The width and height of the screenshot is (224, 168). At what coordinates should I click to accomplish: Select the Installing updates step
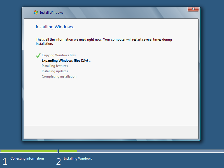[55, 71]
